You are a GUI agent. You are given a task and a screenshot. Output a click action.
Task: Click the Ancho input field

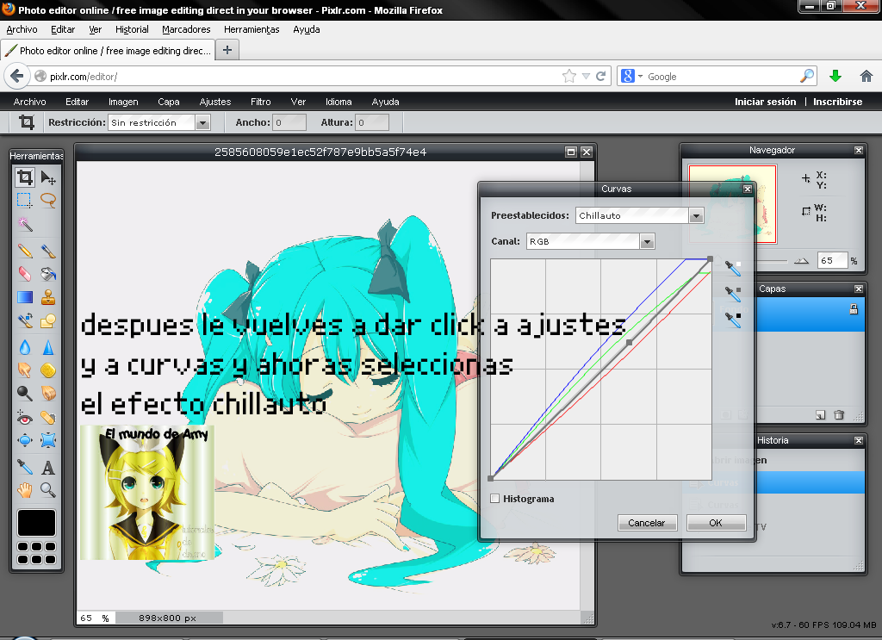289,122
